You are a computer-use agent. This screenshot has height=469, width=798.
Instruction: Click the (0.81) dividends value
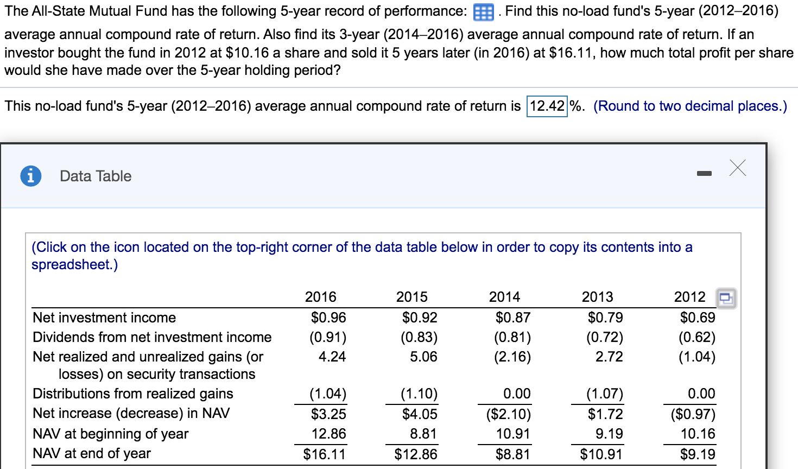click(x=512, y=337)
